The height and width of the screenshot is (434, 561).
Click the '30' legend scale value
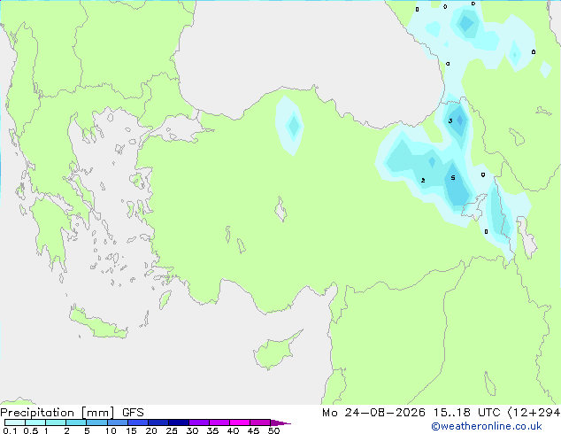(x=192, y=430)
